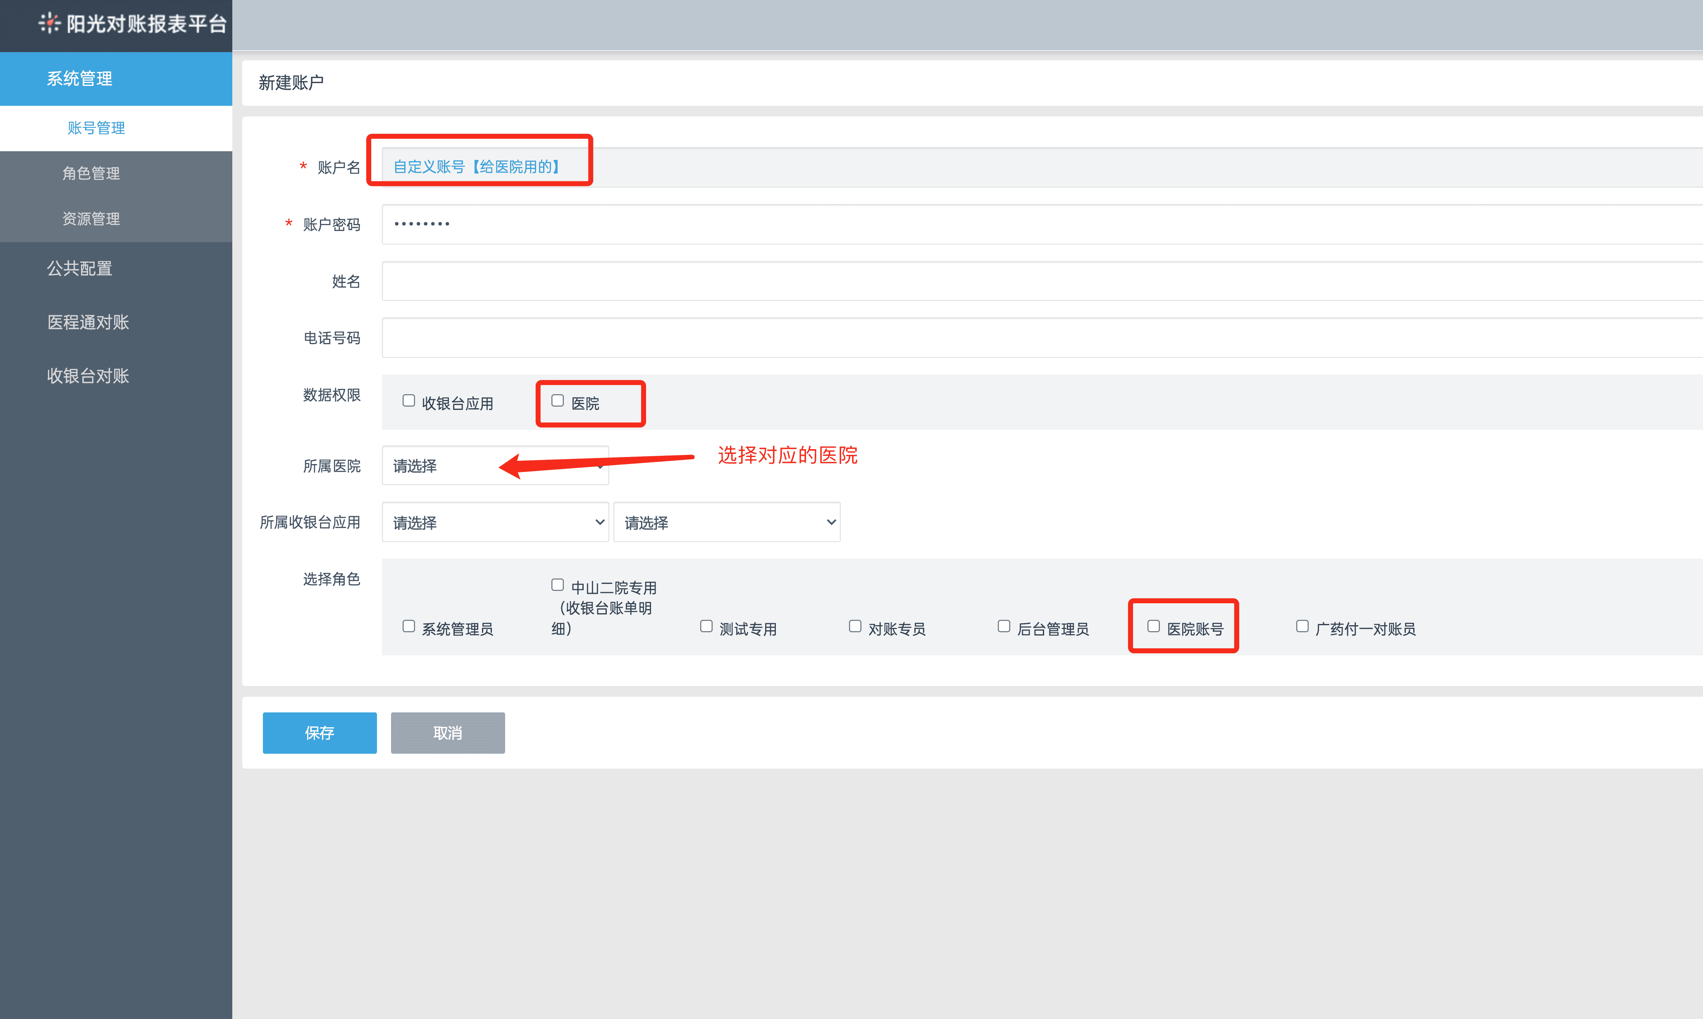This screenshot has width=1703, height=1019.
Task: Open the 医程通对账 menu
Action: coord(88,323)
